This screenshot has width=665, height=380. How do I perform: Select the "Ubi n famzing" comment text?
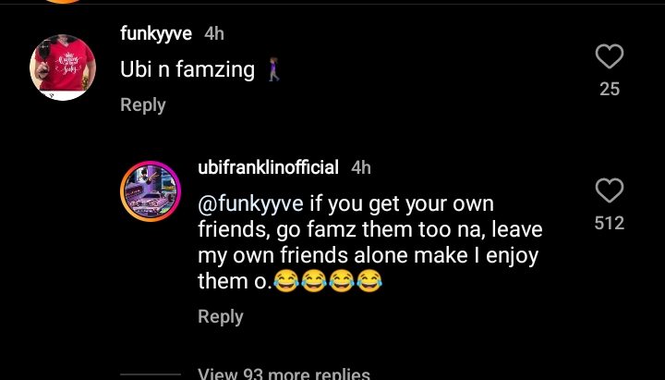tap(187, 69)
